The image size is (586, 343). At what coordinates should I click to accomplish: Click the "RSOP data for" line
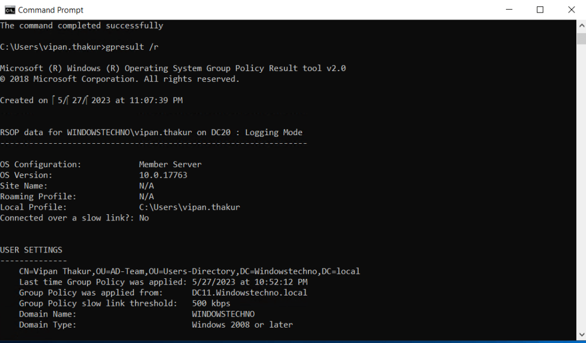[151, 132]
